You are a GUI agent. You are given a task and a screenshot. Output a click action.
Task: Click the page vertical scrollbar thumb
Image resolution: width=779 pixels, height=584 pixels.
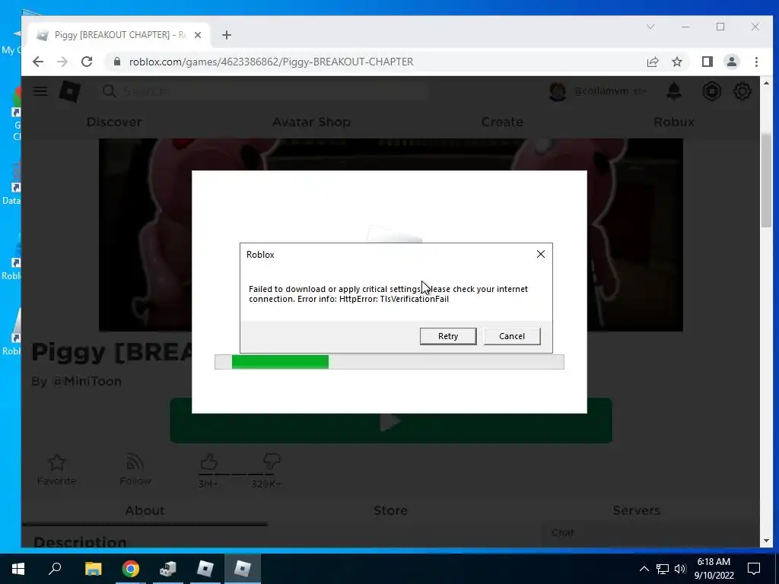(x=766, y=179)
